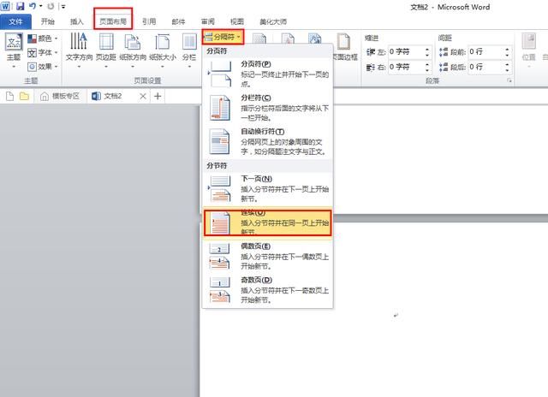Click the Undo arrow icon

[x=33, y=6]
